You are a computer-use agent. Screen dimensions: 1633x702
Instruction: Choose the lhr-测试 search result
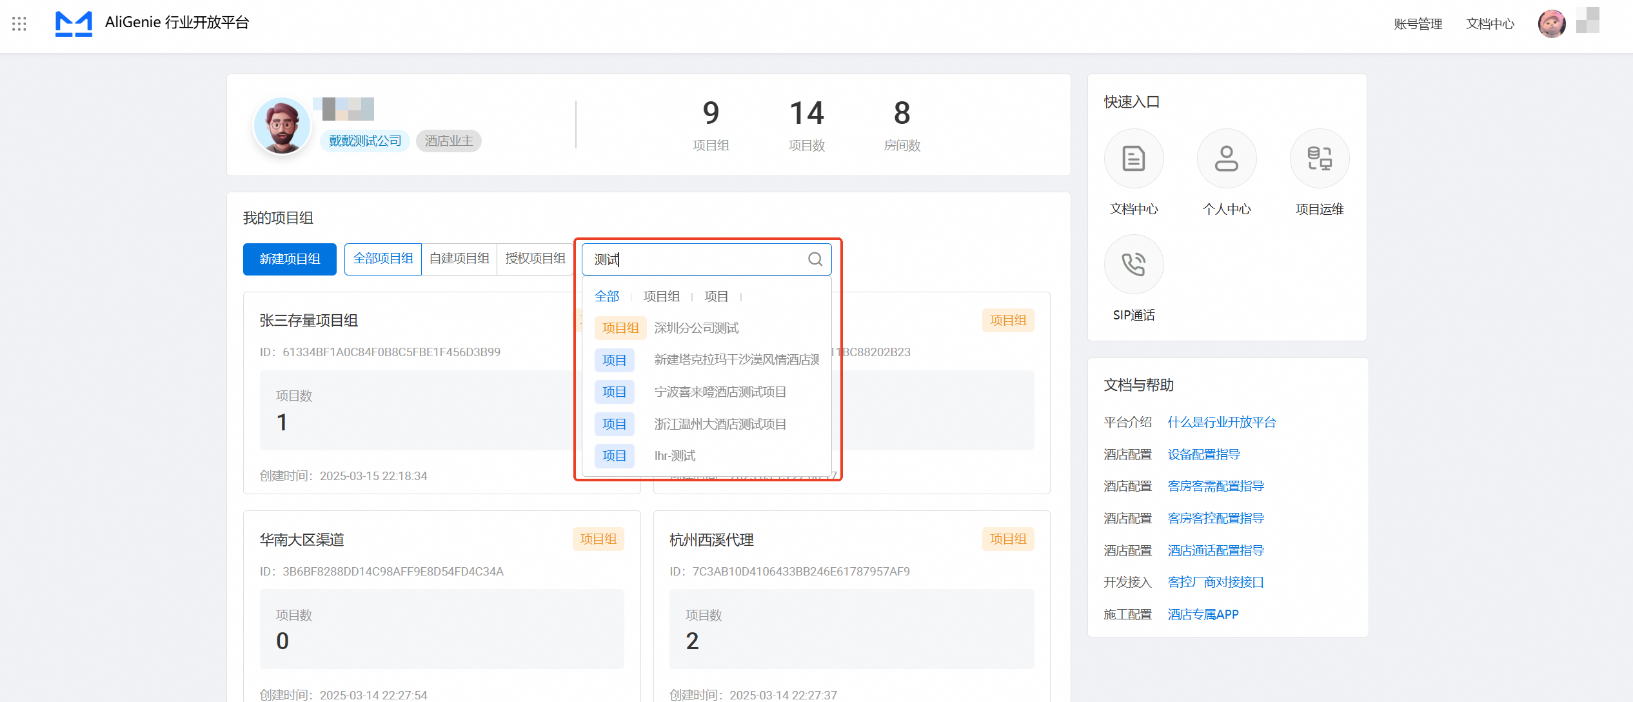pos(706,456)
